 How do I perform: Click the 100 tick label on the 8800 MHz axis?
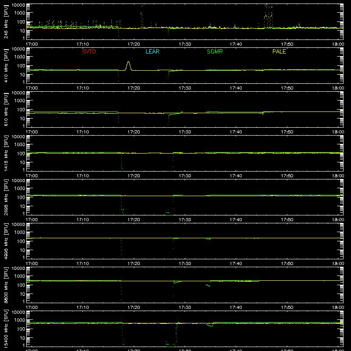click(x=21, y=285)
